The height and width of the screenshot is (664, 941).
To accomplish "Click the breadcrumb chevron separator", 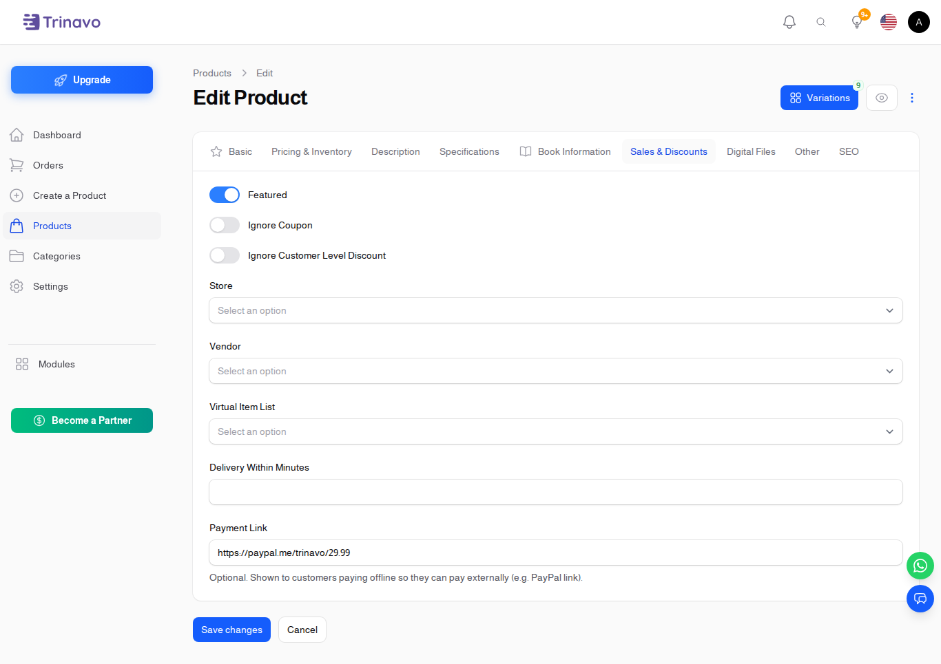I will 244,73.
